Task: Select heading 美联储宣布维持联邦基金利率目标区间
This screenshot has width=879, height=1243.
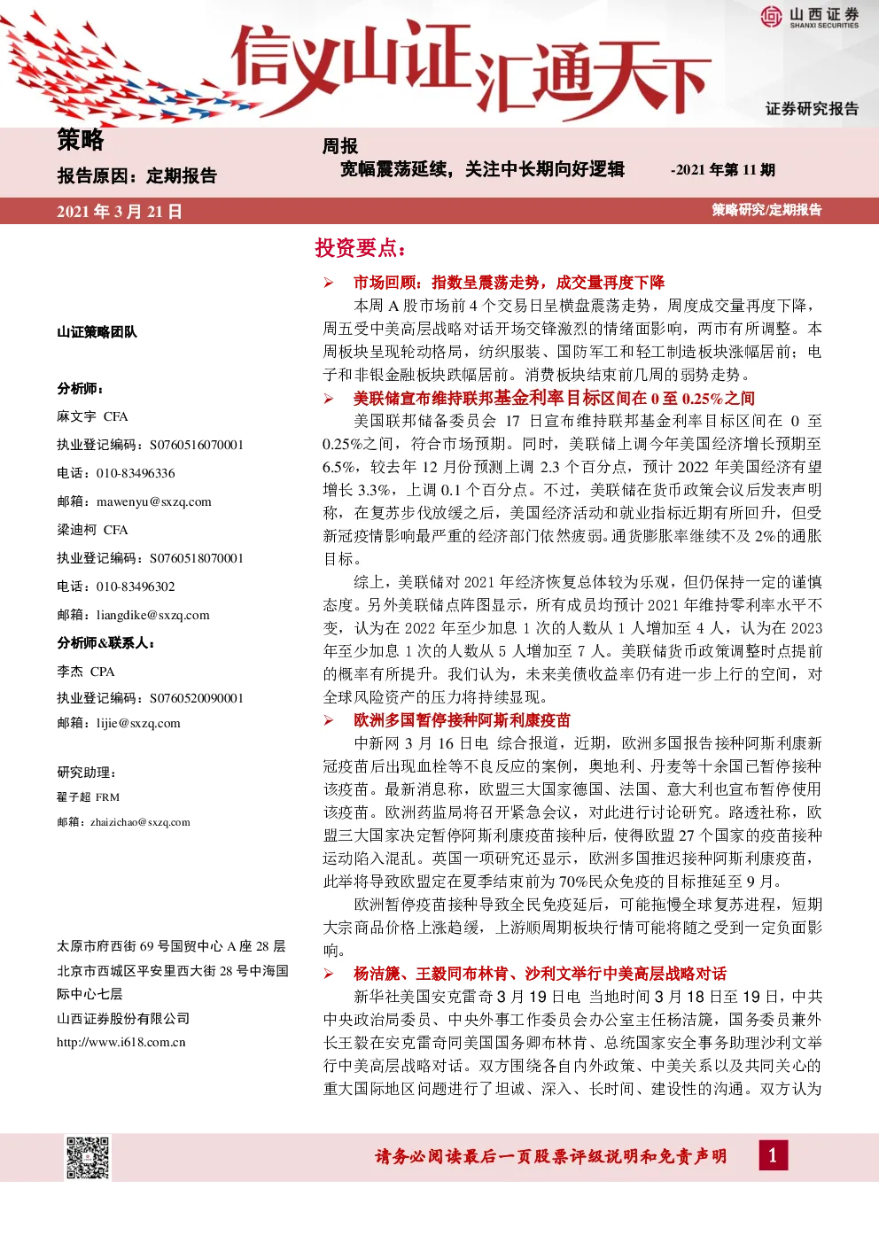Action: (x=555, y=399)
